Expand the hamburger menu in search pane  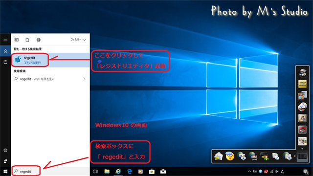click(x=5, y=40)
